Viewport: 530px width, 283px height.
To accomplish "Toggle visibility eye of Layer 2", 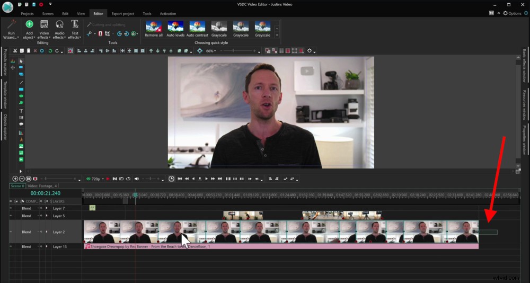I will pos(11,232).
